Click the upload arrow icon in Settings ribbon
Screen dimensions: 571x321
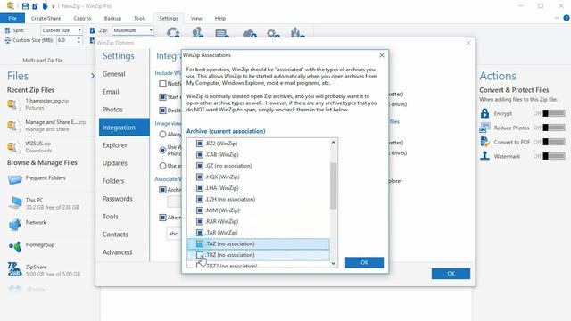click(297, 33)
